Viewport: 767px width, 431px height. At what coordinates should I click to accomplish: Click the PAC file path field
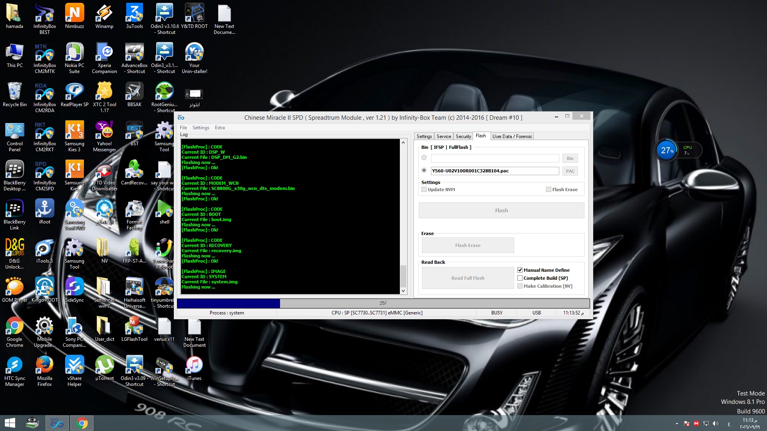pyautogui.click(x=495, y=171)
